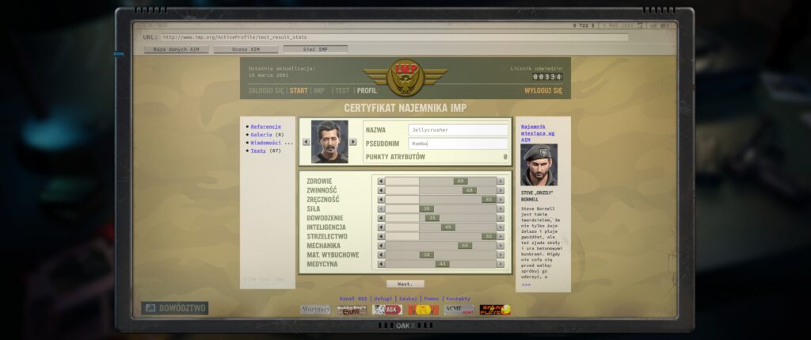Select START in the IMP navigation

[299, 90]
